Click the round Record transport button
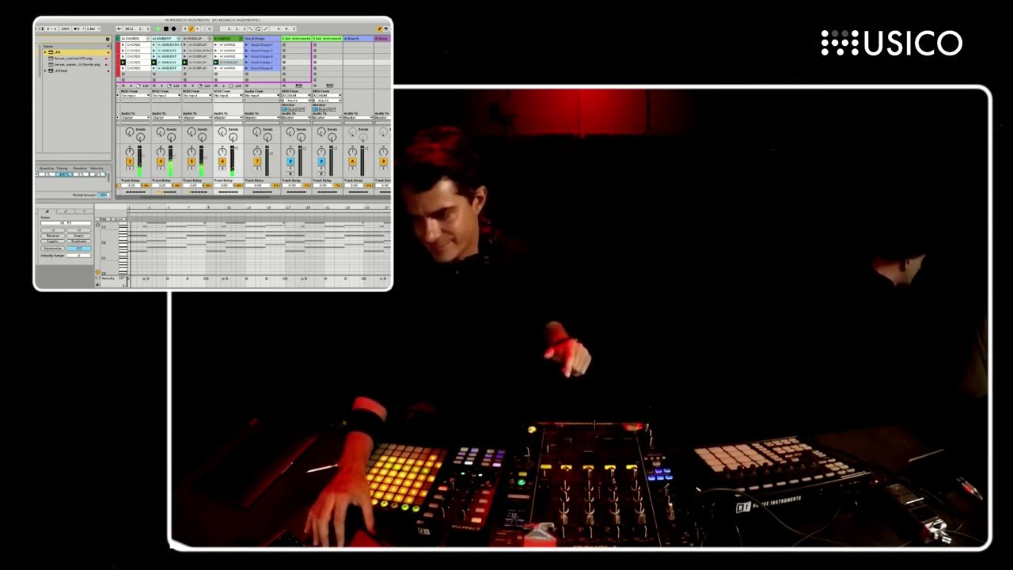 (173, 28)
